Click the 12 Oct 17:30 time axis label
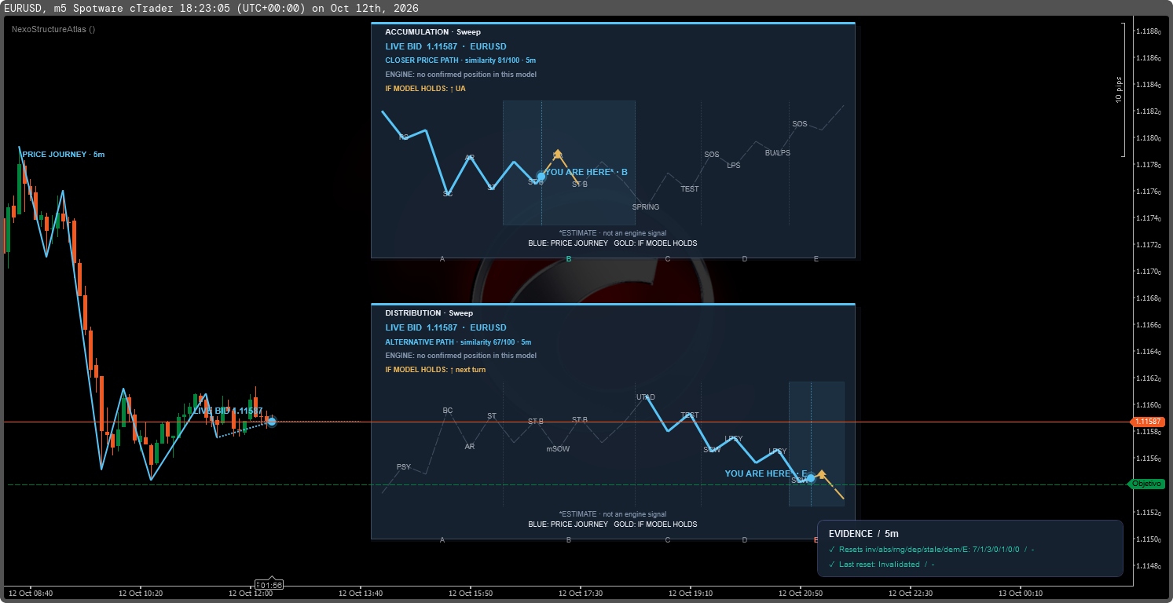The height and width of the screenshot is (603, 1173). pyautogui.click(x=581, y=594)
